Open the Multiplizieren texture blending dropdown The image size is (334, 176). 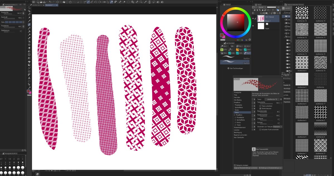click(x=277, y=127)
